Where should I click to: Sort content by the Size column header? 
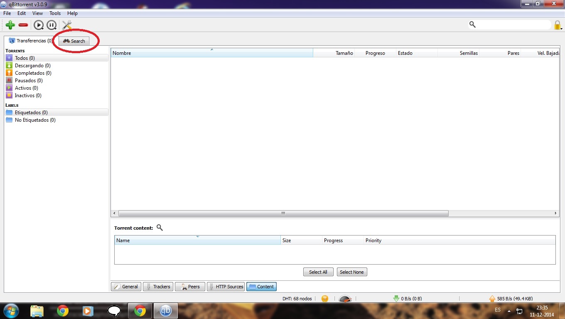click(301, 240)
